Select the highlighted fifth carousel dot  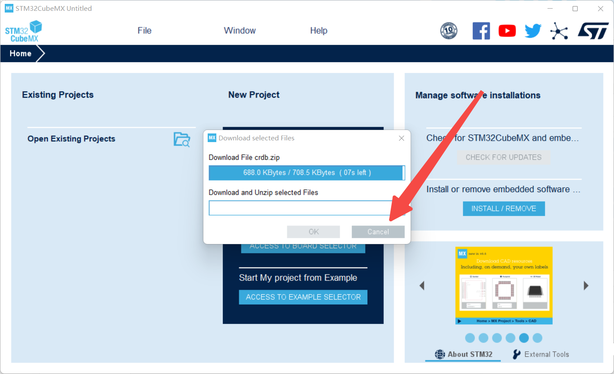point(524,338)
